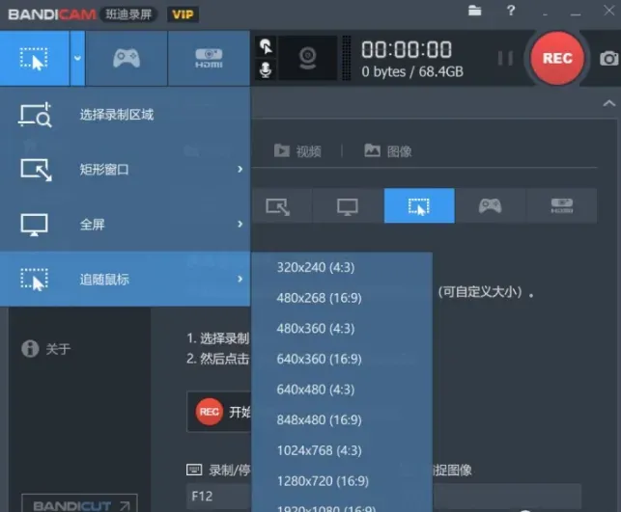This screenshot has width=621, height=512.
Task: Pick 320x240 (4:3) resolution
Action: 342,268
